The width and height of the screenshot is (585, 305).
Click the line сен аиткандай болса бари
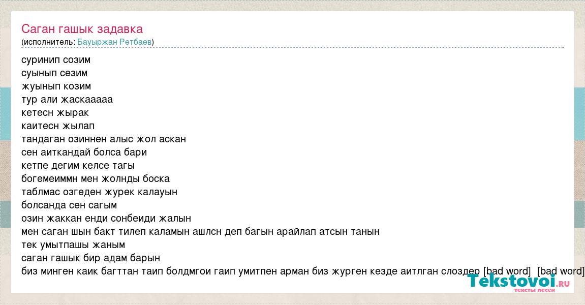[x=84, y=152]
